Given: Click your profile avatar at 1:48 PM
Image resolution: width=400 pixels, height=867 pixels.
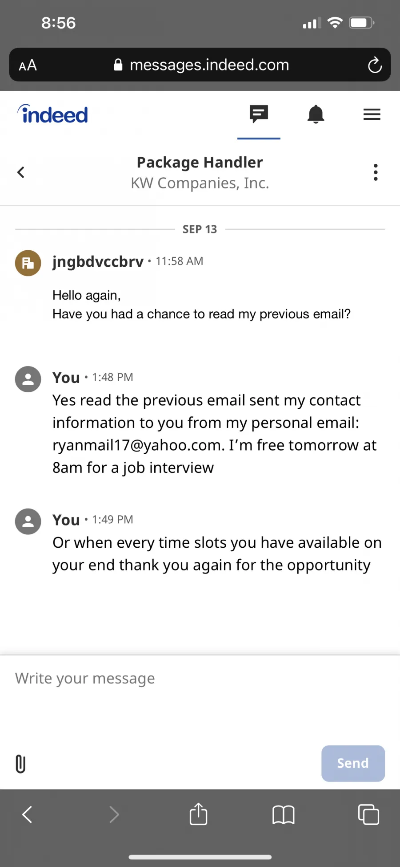Looking at the screenshot, I should (x=28, y=379).
